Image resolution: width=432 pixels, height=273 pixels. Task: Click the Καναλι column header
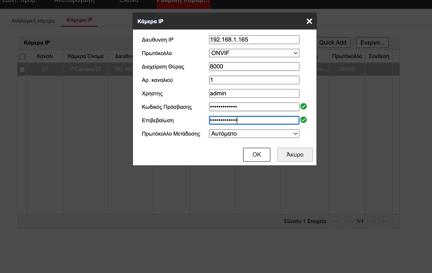coord(45,56)
